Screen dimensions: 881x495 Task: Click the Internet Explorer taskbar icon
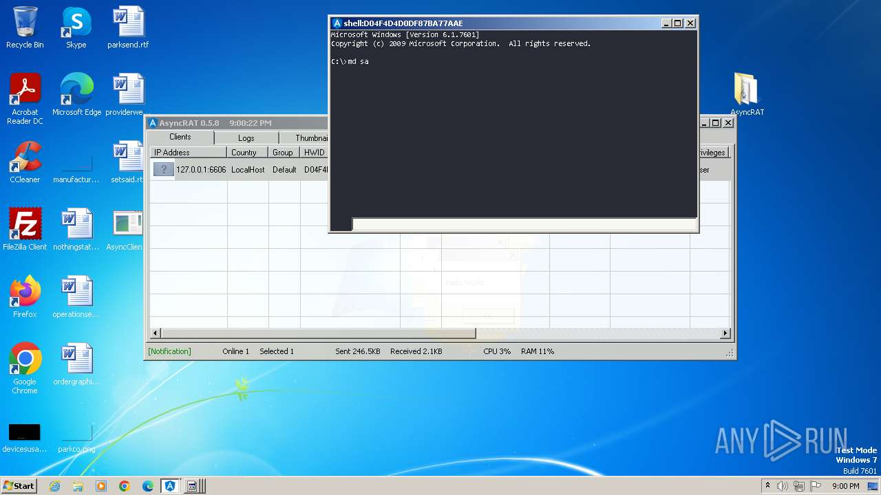click(55, 486)
